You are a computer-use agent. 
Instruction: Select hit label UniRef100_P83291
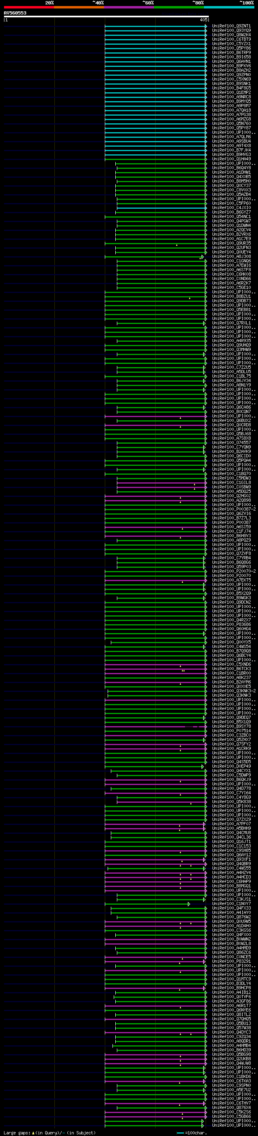pos(231,962)
